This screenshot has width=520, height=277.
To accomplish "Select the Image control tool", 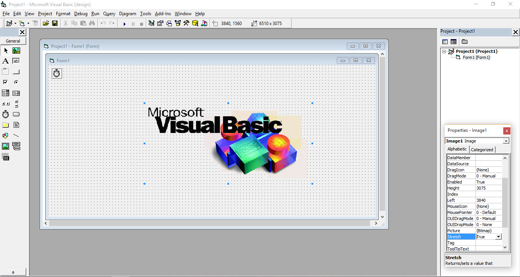I will pos(6,146).
